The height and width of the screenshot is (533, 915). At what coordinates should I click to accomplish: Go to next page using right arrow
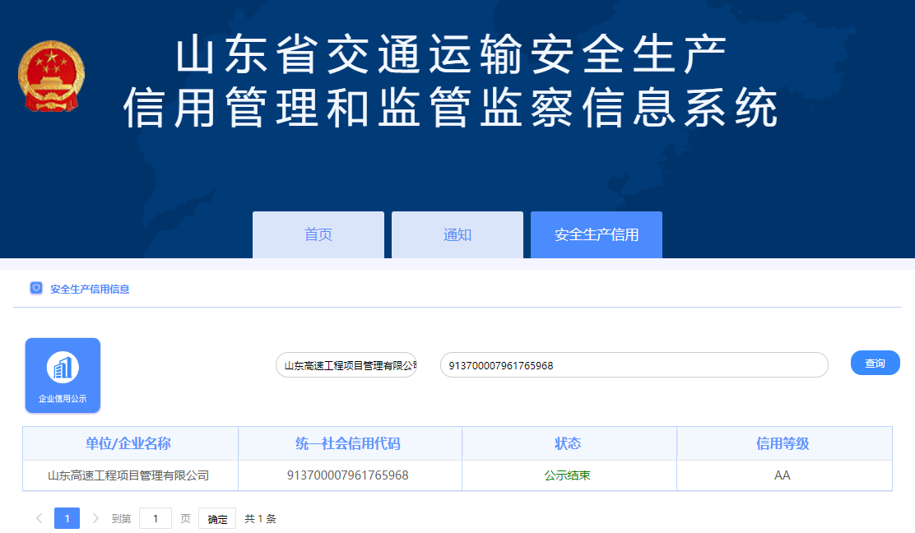pos(95,518)
